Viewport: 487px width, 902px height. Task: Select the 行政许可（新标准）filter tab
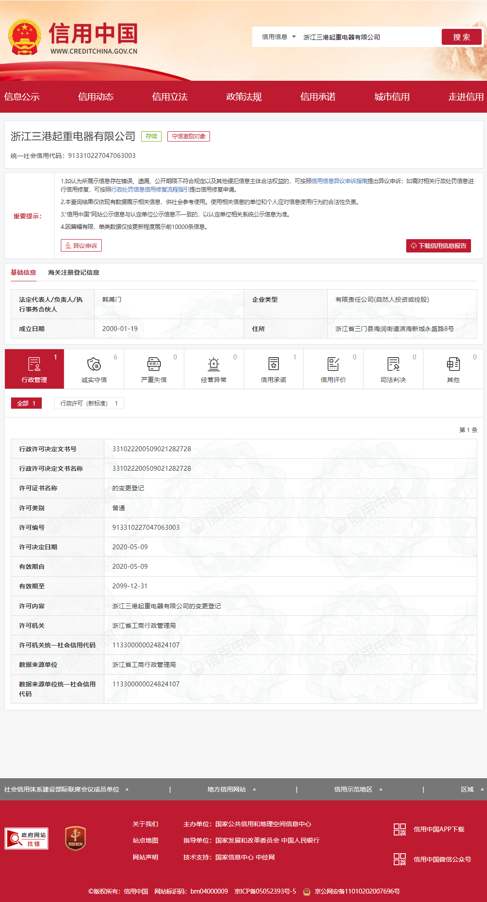(x=89, y=403)
